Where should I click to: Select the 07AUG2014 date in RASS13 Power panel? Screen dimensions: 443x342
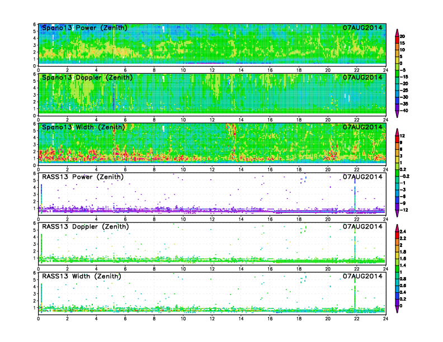363,177
